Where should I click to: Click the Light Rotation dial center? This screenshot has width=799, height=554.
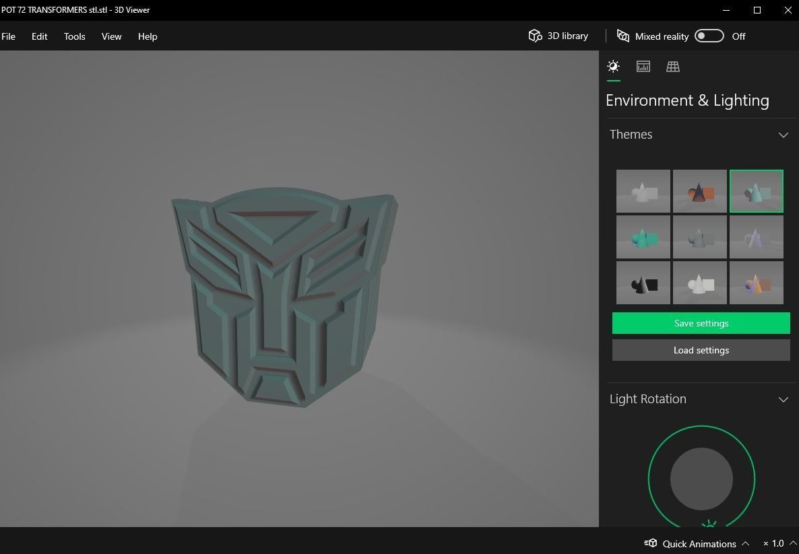(702, 479)
